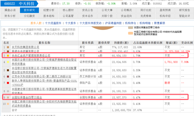Select the 龙虎榜单 tab
194x116 pixels.
[146, 16]
